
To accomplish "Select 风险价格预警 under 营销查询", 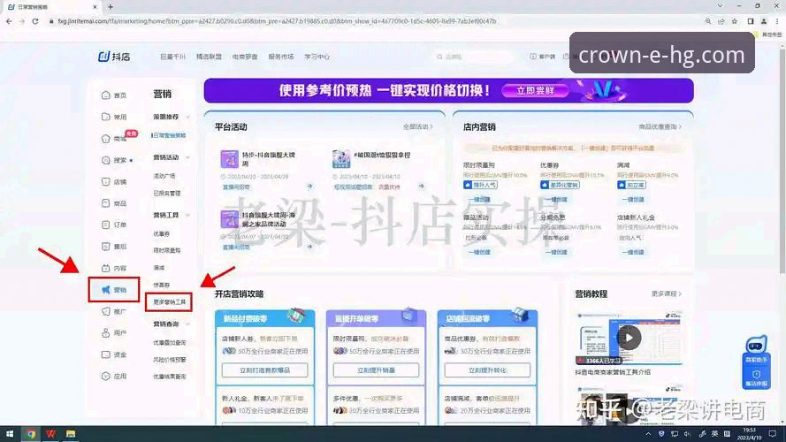I will (x=170, y=360).
